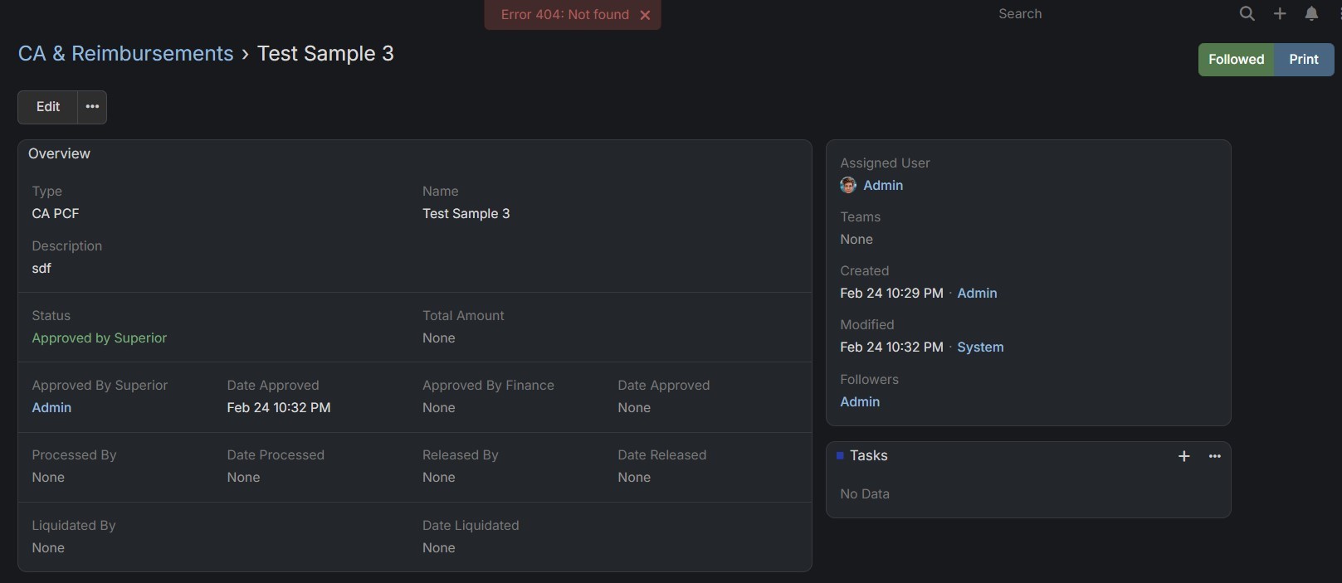Click the Edit button

click(48, 107)
